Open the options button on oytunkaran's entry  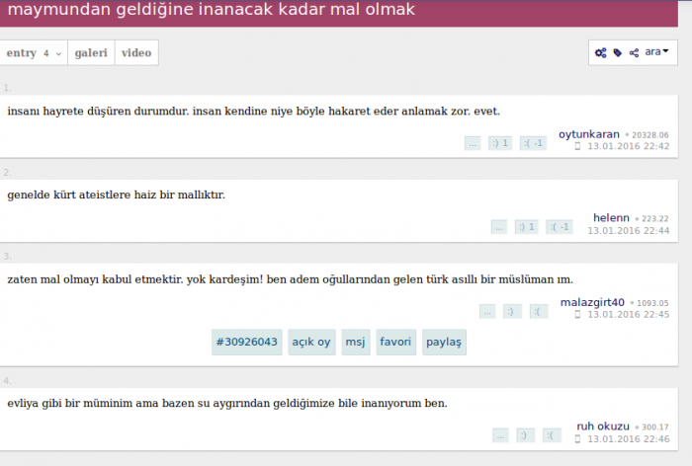[473, 143]
